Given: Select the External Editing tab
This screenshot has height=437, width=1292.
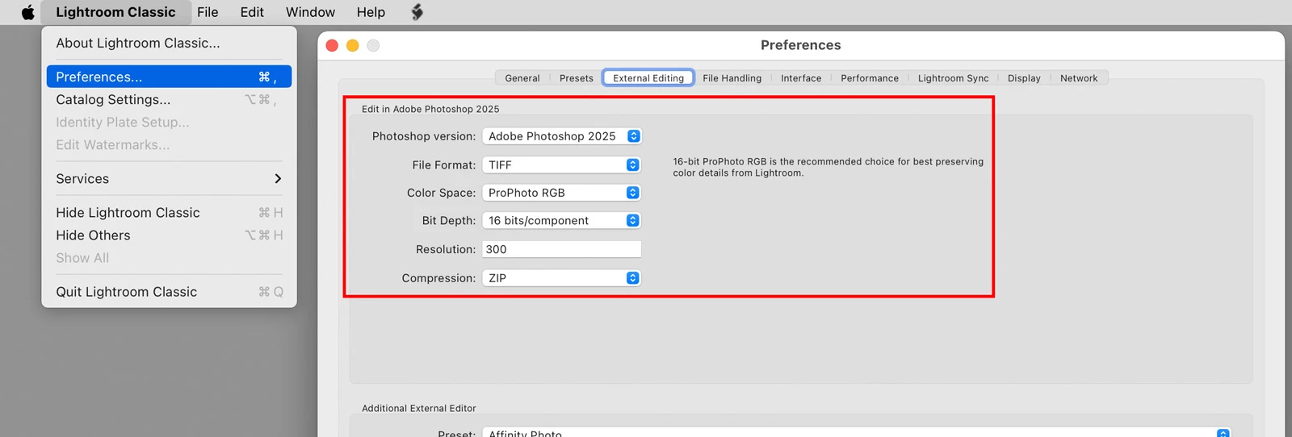Looking at the screenshot, I should tap(648, 78).
